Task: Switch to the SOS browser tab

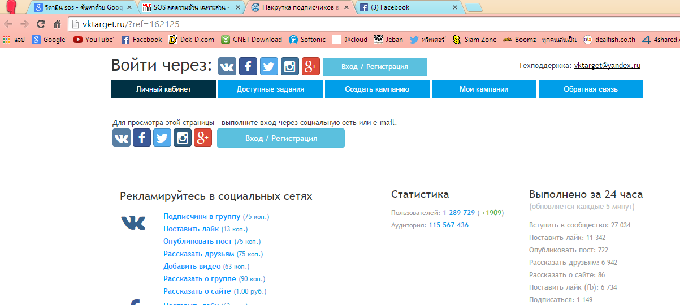Action: (x=190, y=7)
